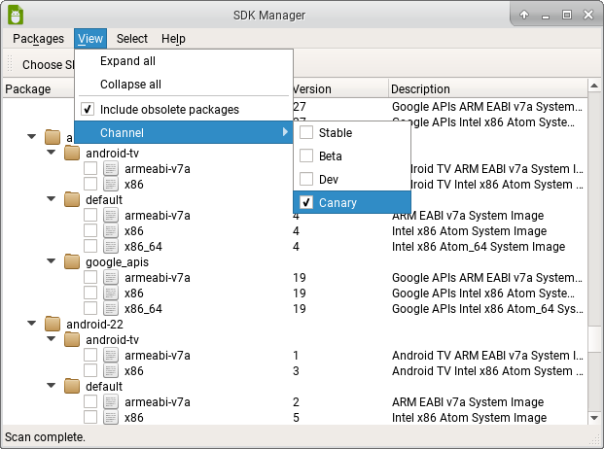The height and width of the screenshot is (449, 604).
Task: Enable the Dev channel
Action: tap(306, 179)
